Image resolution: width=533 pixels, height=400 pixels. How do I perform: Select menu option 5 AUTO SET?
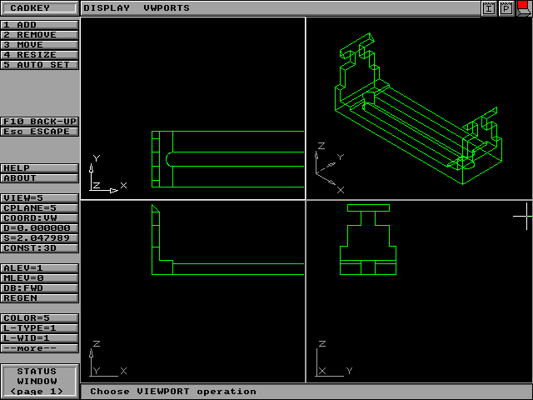40,65
